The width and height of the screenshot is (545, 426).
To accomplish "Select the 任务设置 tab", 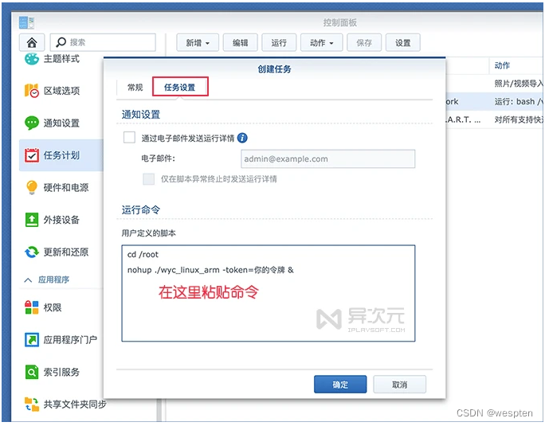I will coord(180,87).
